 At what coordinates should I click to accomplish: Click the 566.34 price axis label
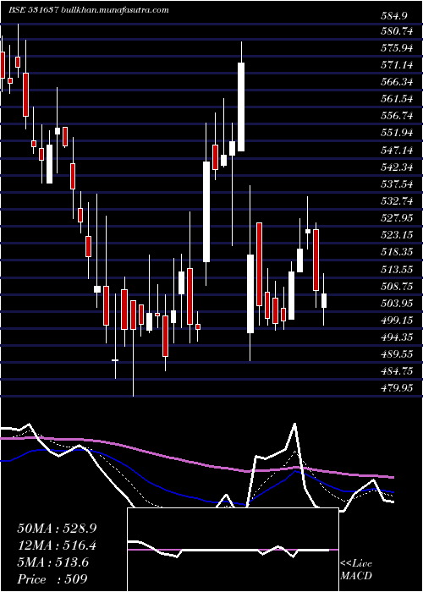click(397, 82)
